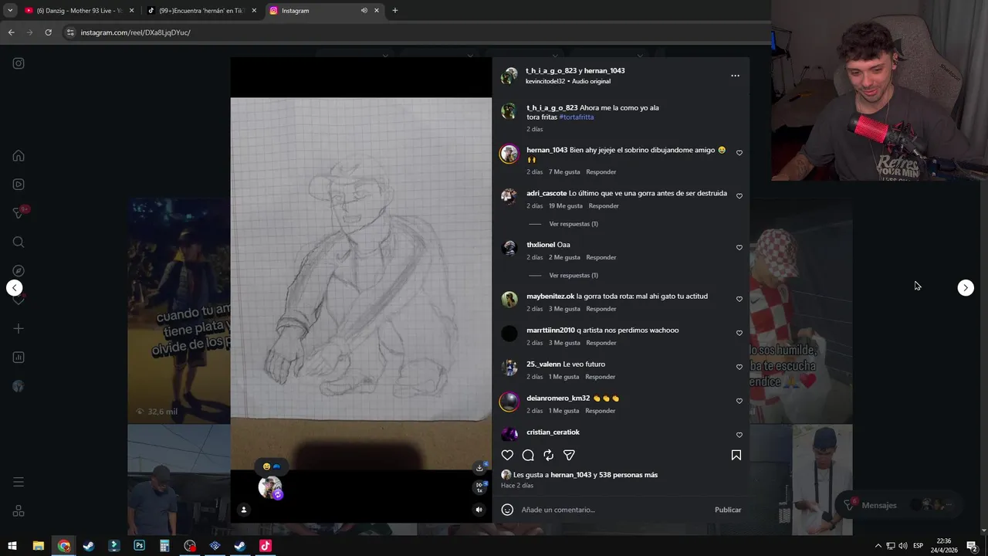This screenshot has height=556, width=988.
Task: Open the Reels section in sidebar
Action: [x=19, y=185]
